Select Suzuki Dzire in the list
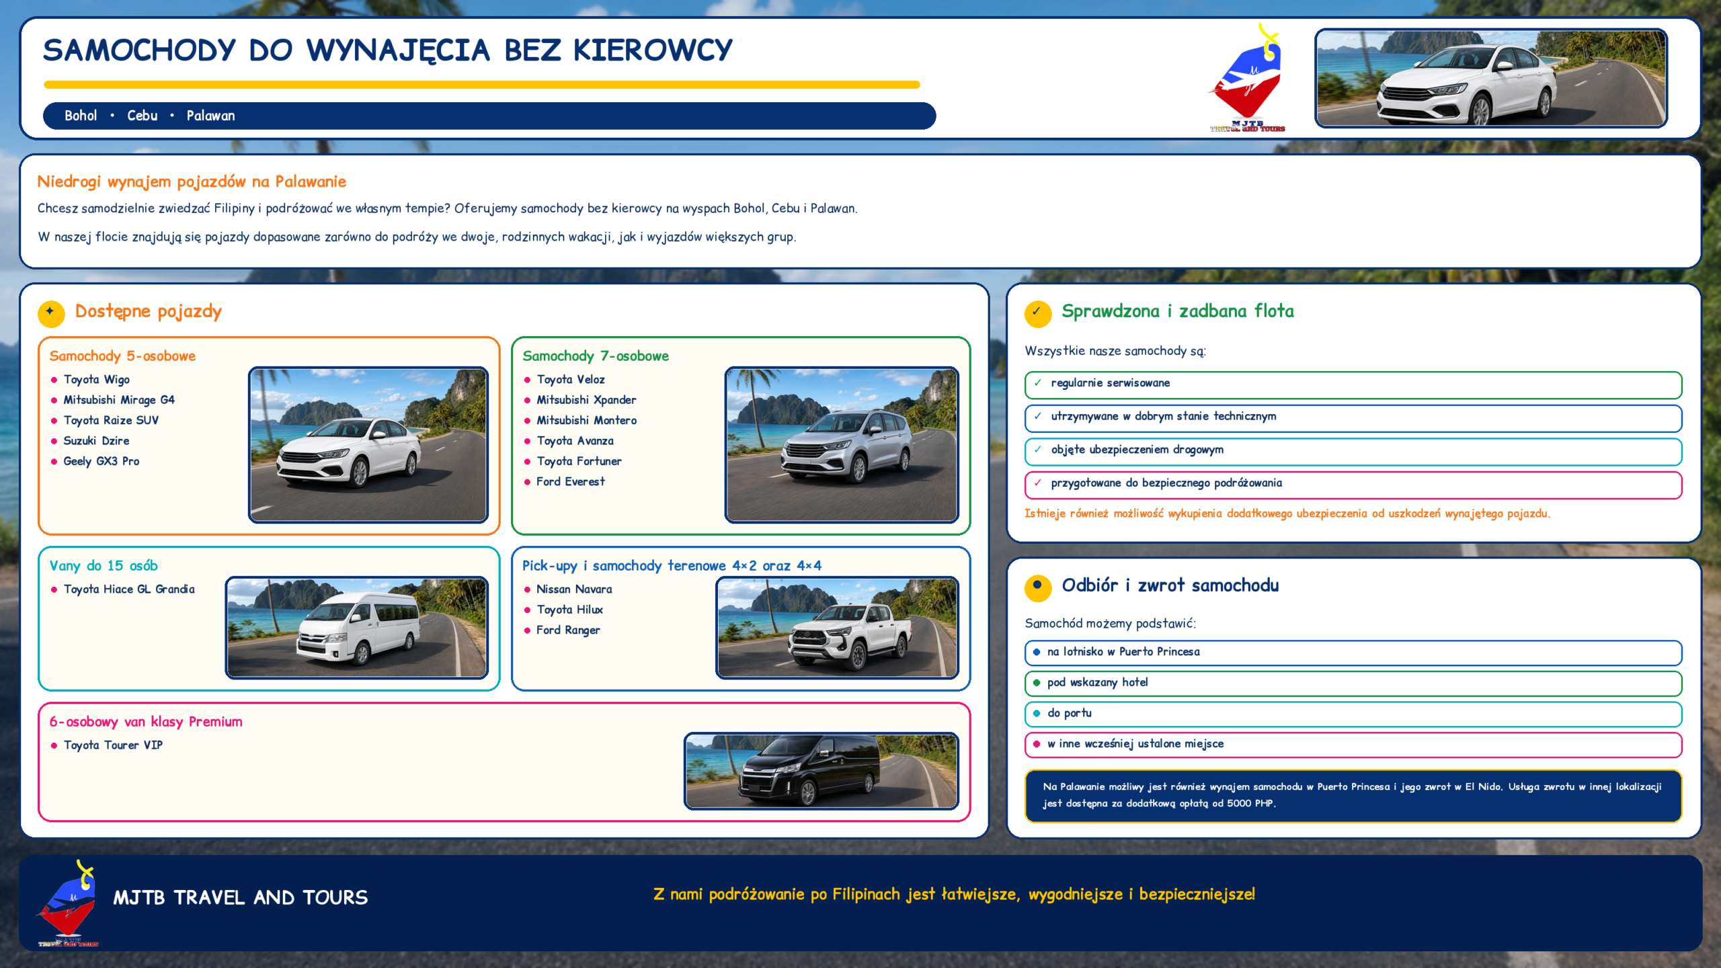Viewport: 1721px width, 968px height. pyautogui.click(x=96, y=441)
